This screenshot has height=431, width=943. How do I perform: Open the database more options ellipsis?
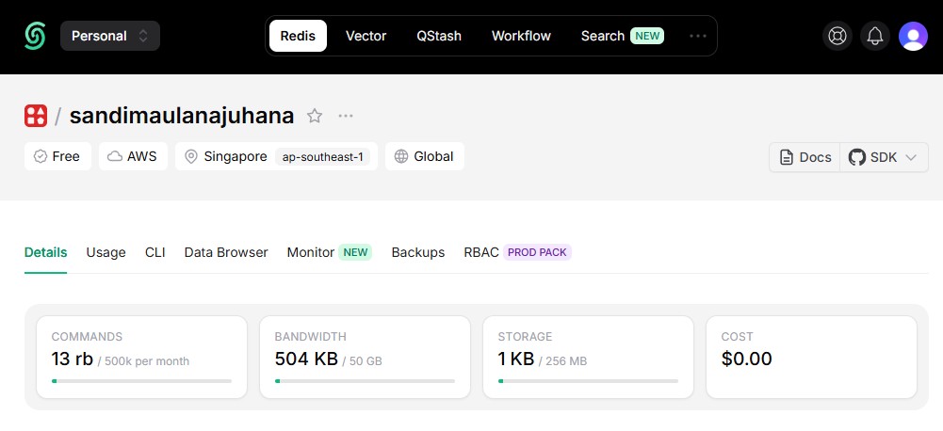pyautogui.click(x=346, y=116)
